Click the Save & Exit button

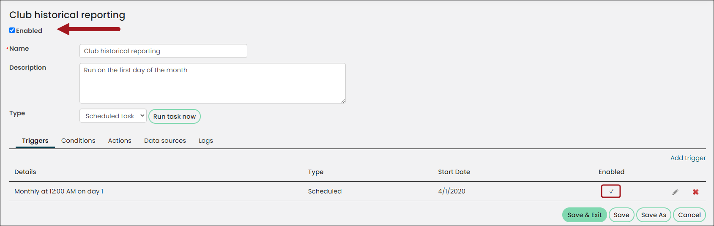pyautogui.click(x=585, y=215)
